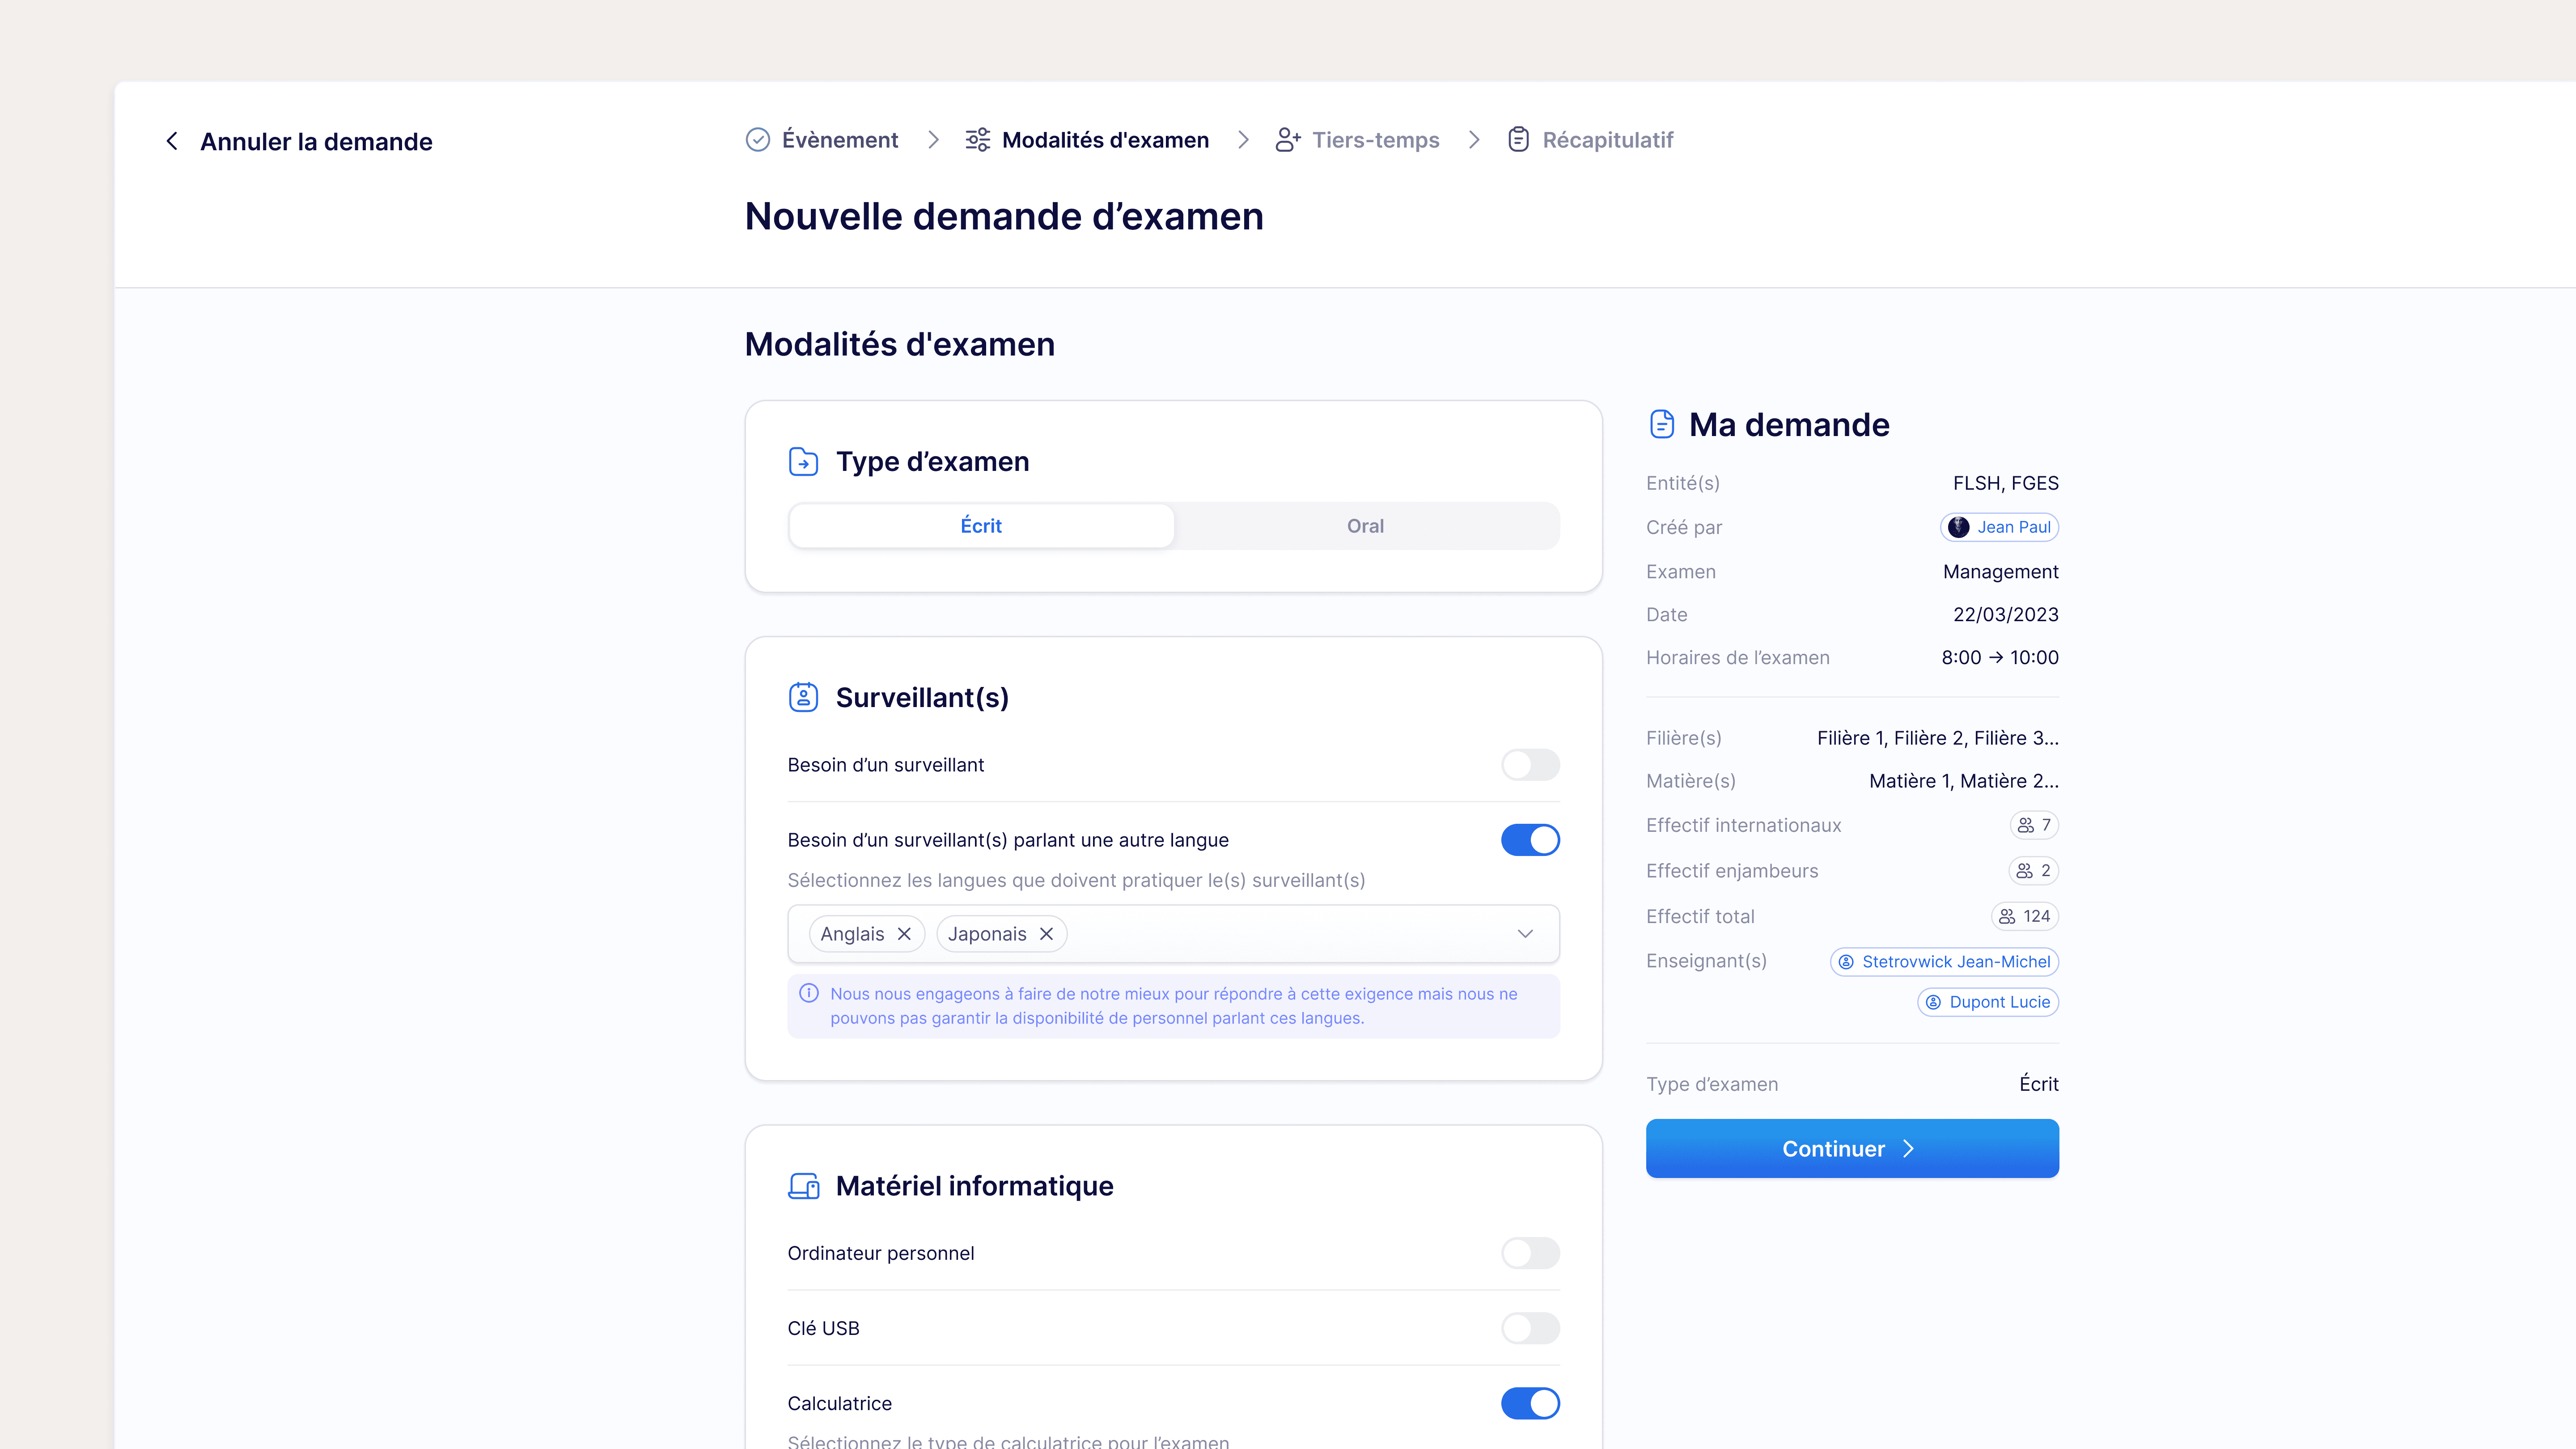Toggle Ordinateur personnel switch on

tap(1530, 1253)
